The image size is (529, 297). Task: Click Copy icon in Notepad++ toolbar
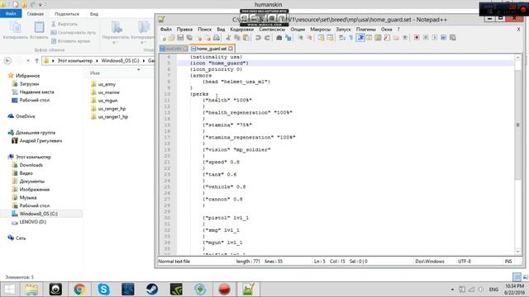pos(237,38)
